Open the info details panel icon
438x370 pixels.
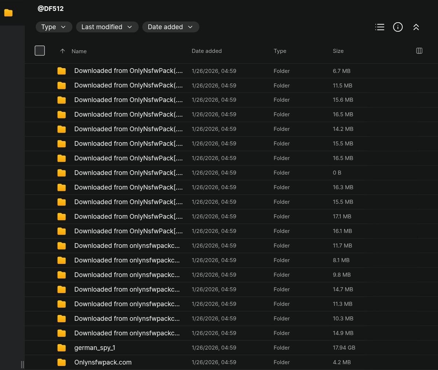[398, 27]
